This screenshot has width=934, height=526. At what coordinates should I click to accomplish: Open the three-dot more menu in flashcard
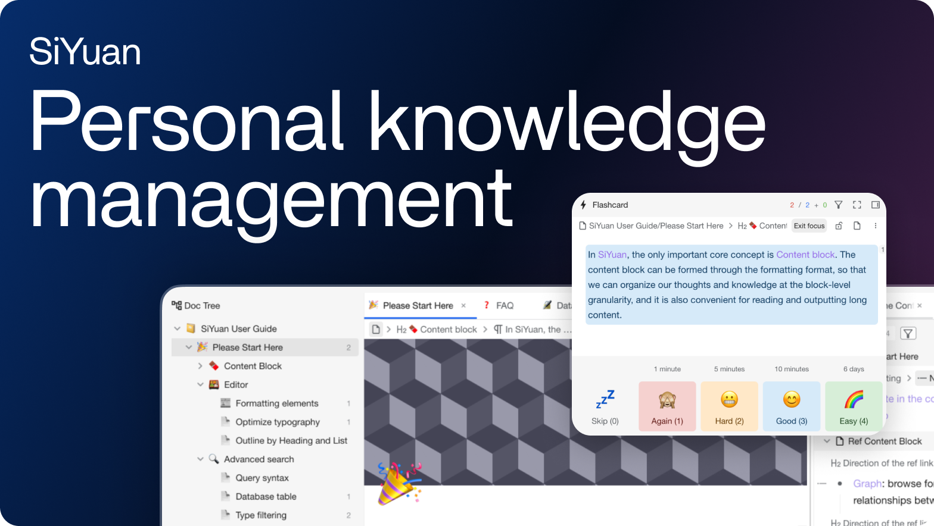(875, 226)
